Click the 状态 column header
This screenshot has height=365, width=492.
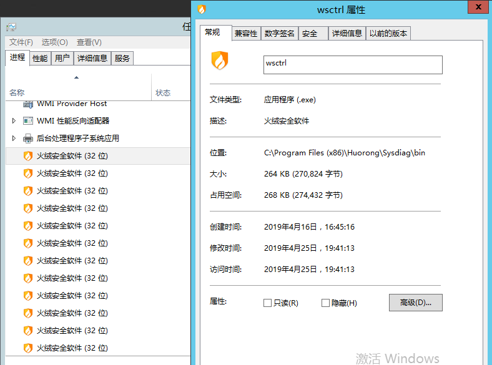(163, 93)
